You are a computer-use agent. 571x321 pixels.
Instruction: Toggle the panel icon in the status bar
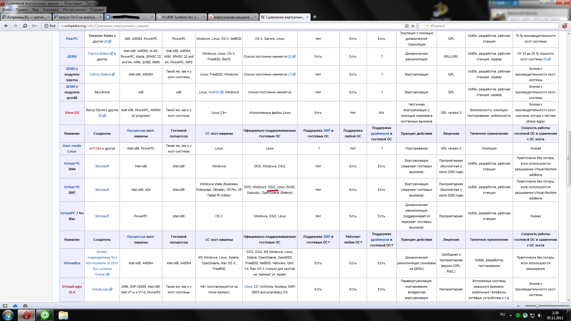[x=5, y=306]
